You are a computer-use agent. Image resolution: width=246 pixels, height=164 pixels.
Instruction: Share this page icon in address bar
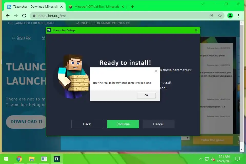pyautogui.click(x=211, y=16)
